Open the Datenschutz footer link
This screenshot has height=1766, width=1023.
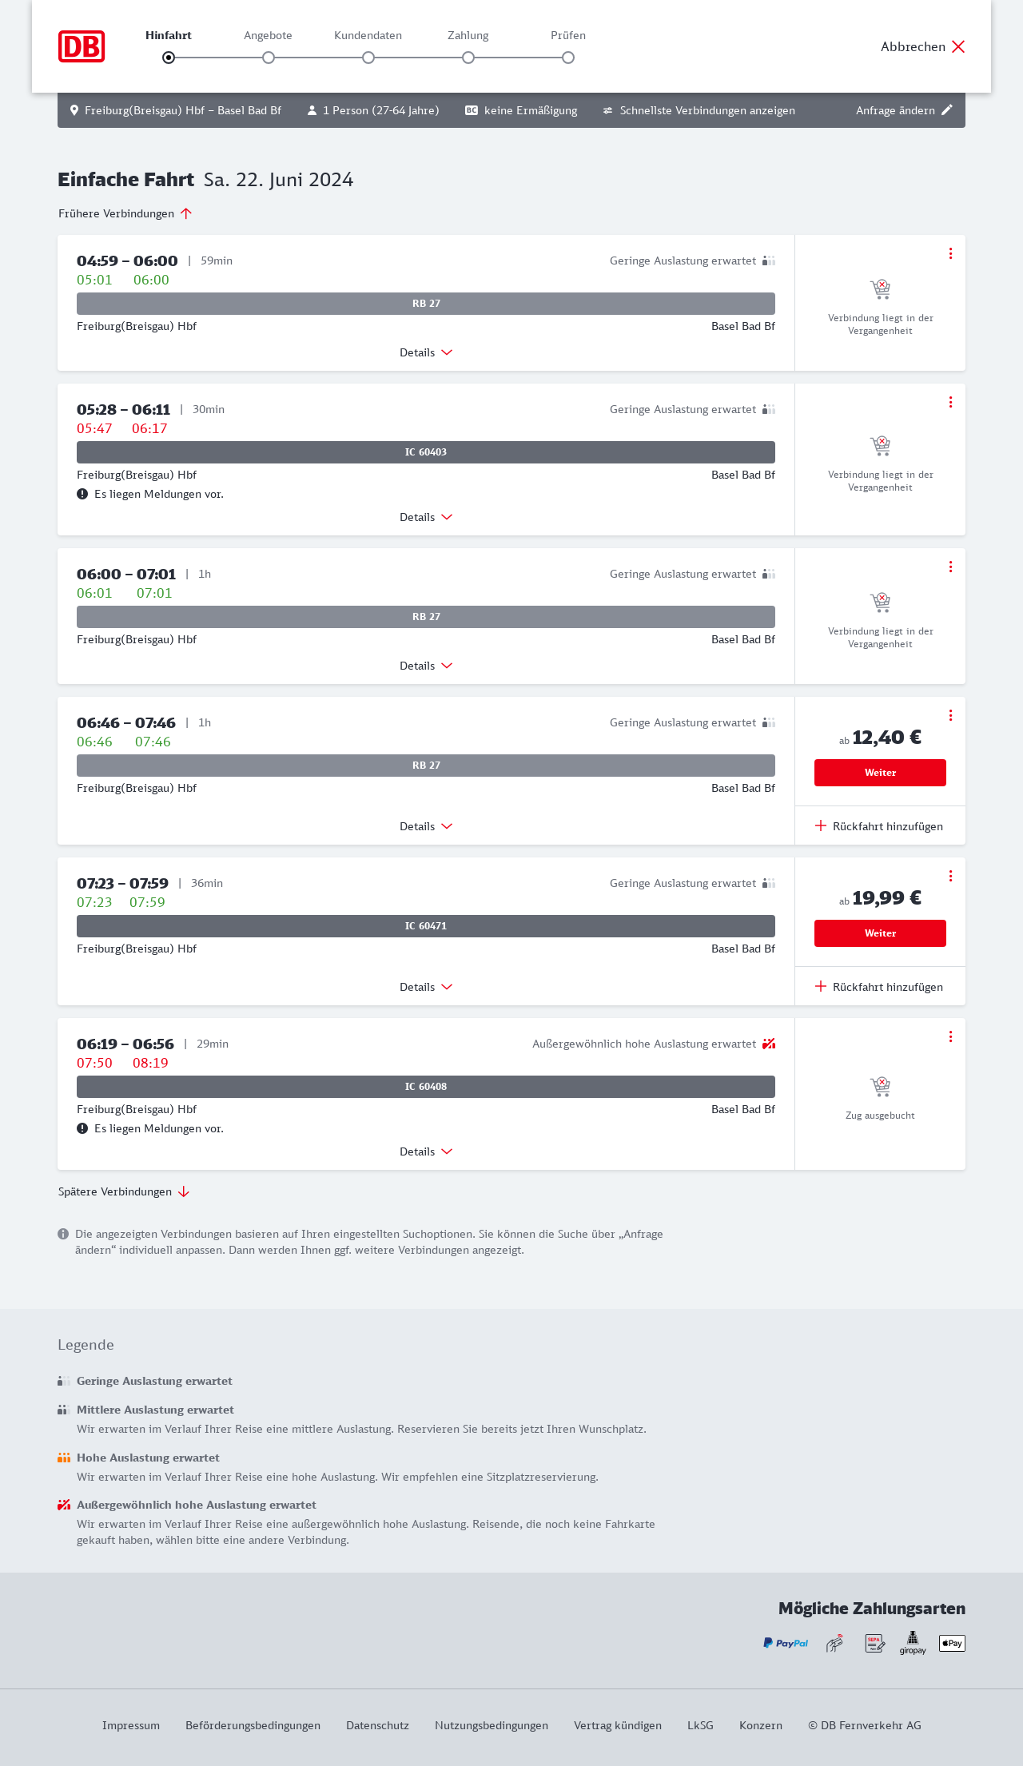(x=377, y=1725)
